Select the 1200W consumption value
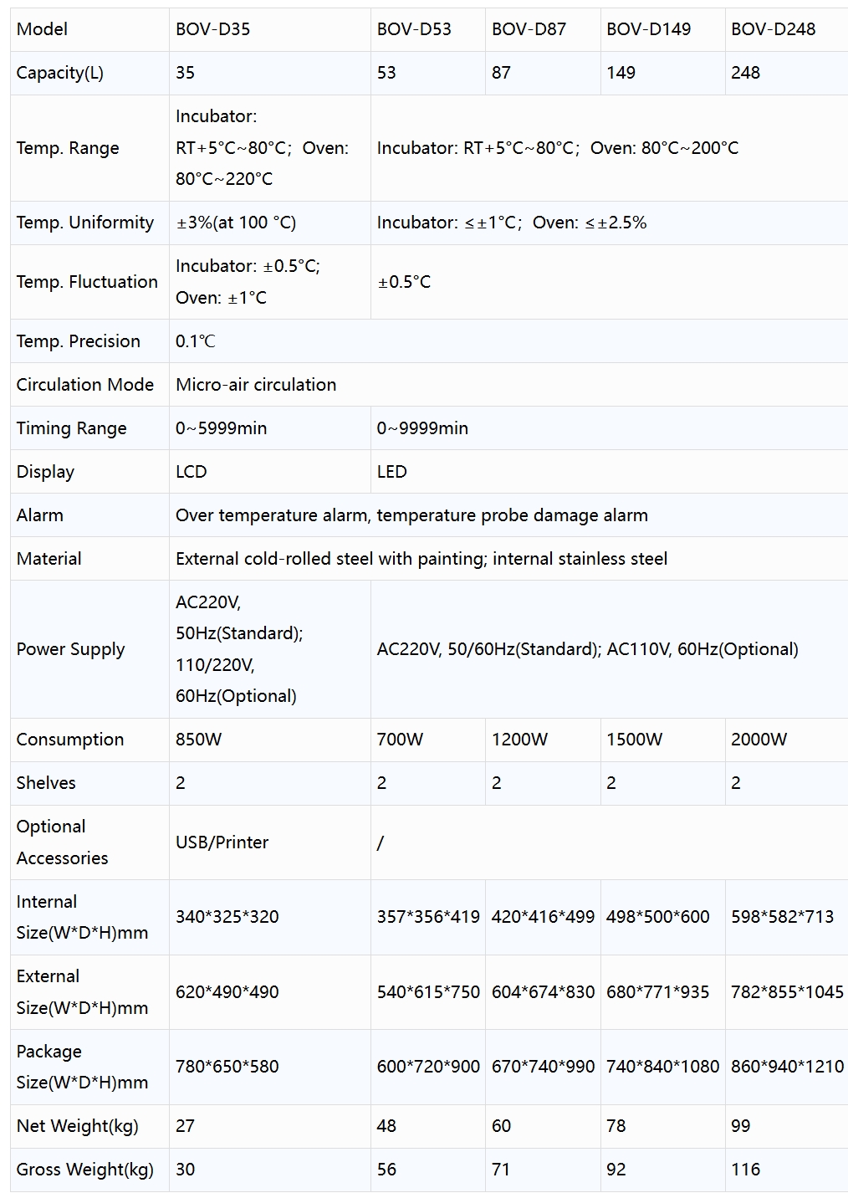848x1193 pixels. 520,740
